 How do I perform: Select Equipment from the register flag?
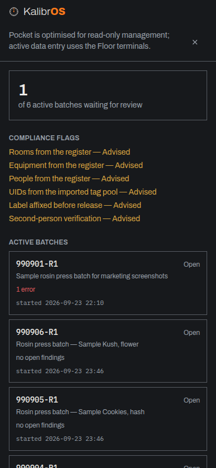point(76,165)
